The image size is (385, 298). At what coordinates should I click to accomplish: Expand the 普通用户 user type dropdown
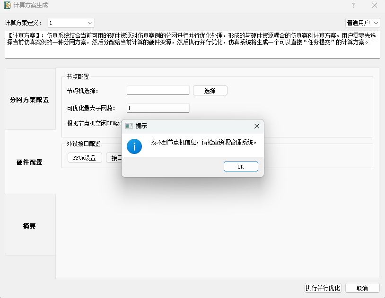(362, 23)
